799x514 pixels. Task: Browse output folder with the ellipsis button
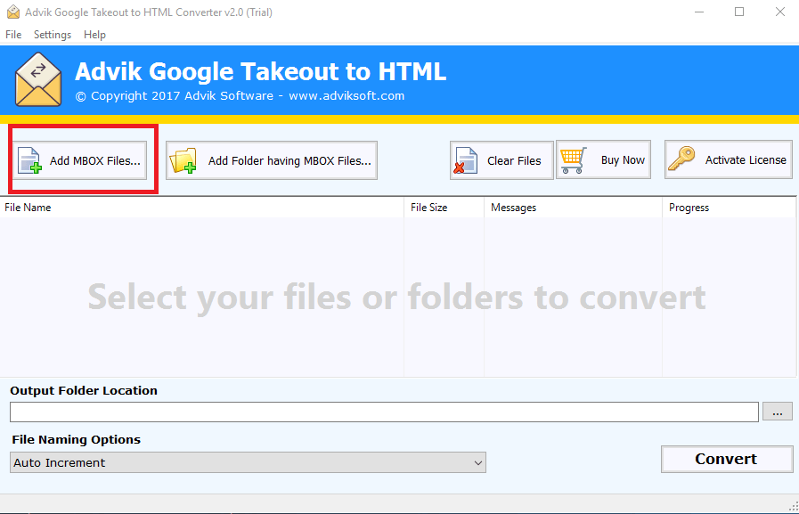coord(777,412)
